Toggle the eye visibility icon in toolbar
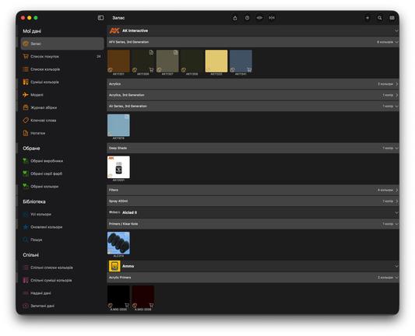The image size is (415, 336). tap(259, 18)
